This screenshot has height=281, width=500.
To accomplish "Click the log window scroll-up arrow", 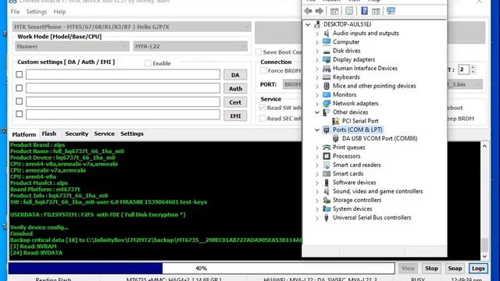I will [484, 146].
